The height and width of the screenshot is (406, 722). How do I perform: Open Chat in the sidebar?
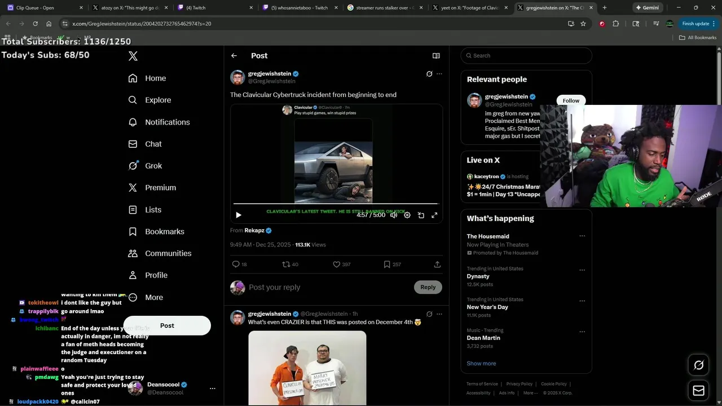(x=145, y=144)
